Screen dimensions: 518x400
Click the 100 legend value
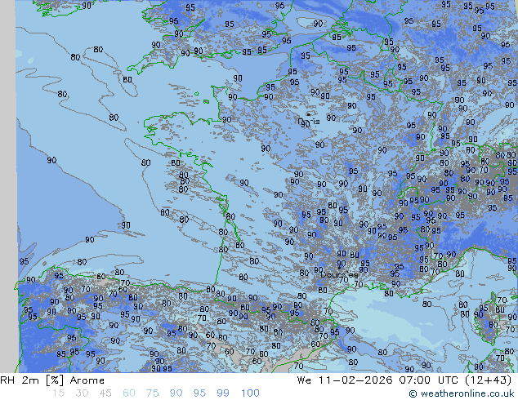click(x=250, y=393)
